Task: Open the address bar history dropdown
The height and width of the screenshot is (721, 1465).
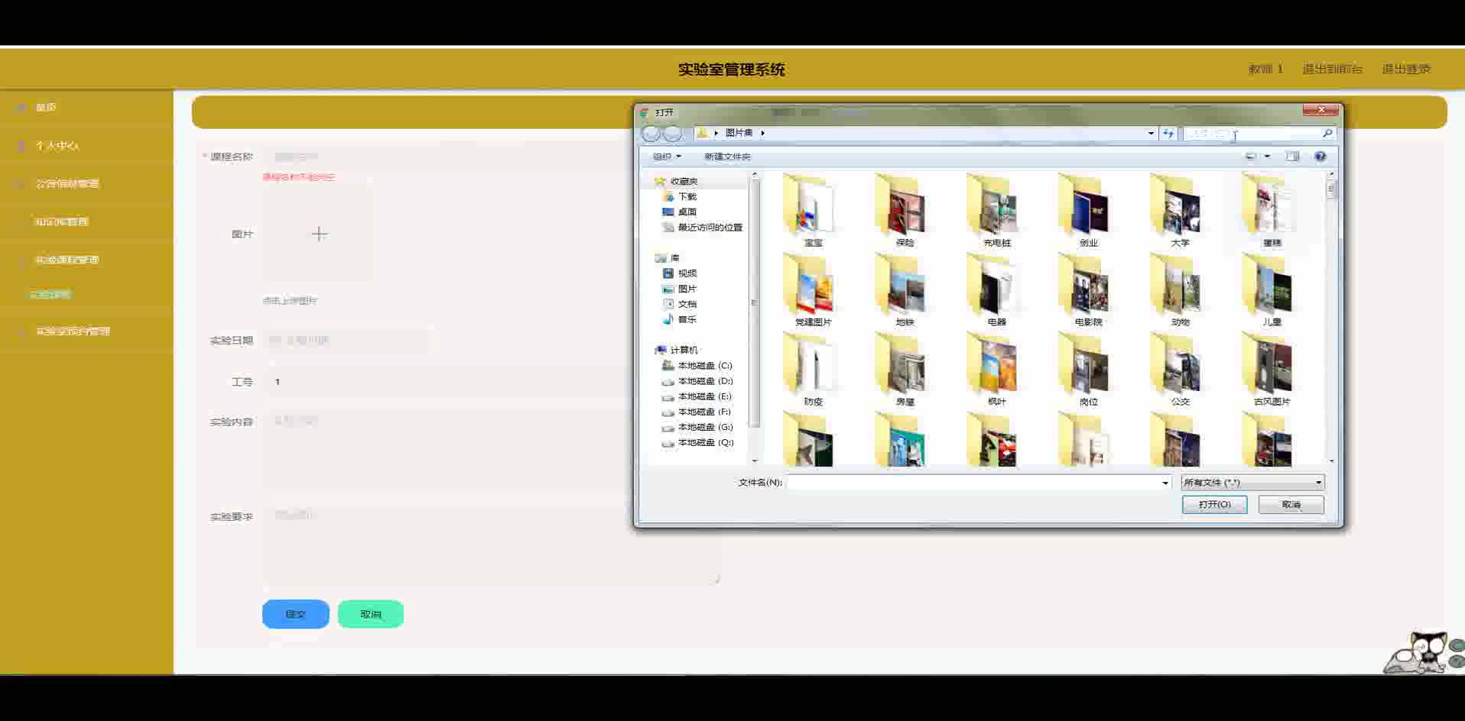Action: (1151, 133)
